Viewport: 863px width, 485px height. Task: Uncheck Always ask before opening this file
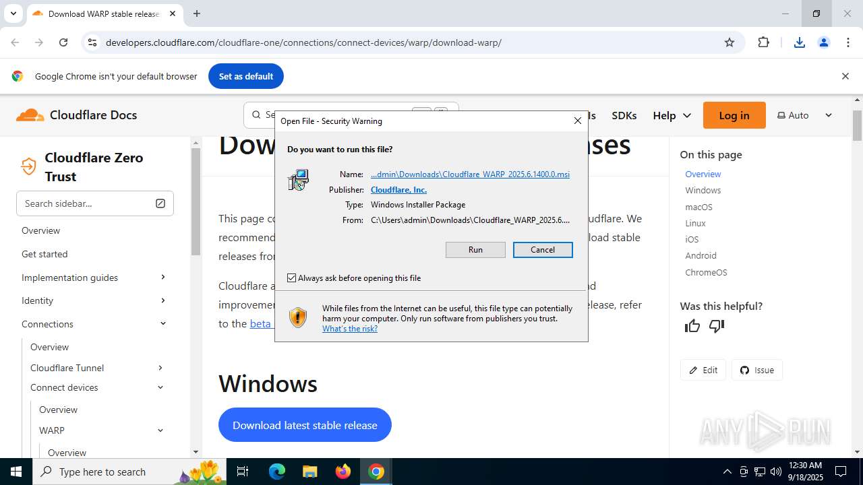pos(291,278)
